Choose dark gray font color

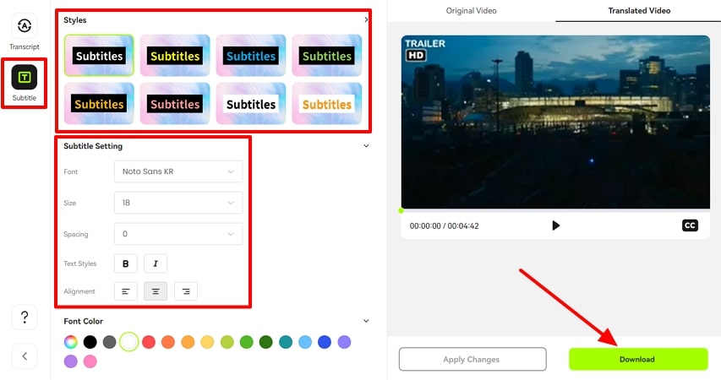click(x=109, y=342)
